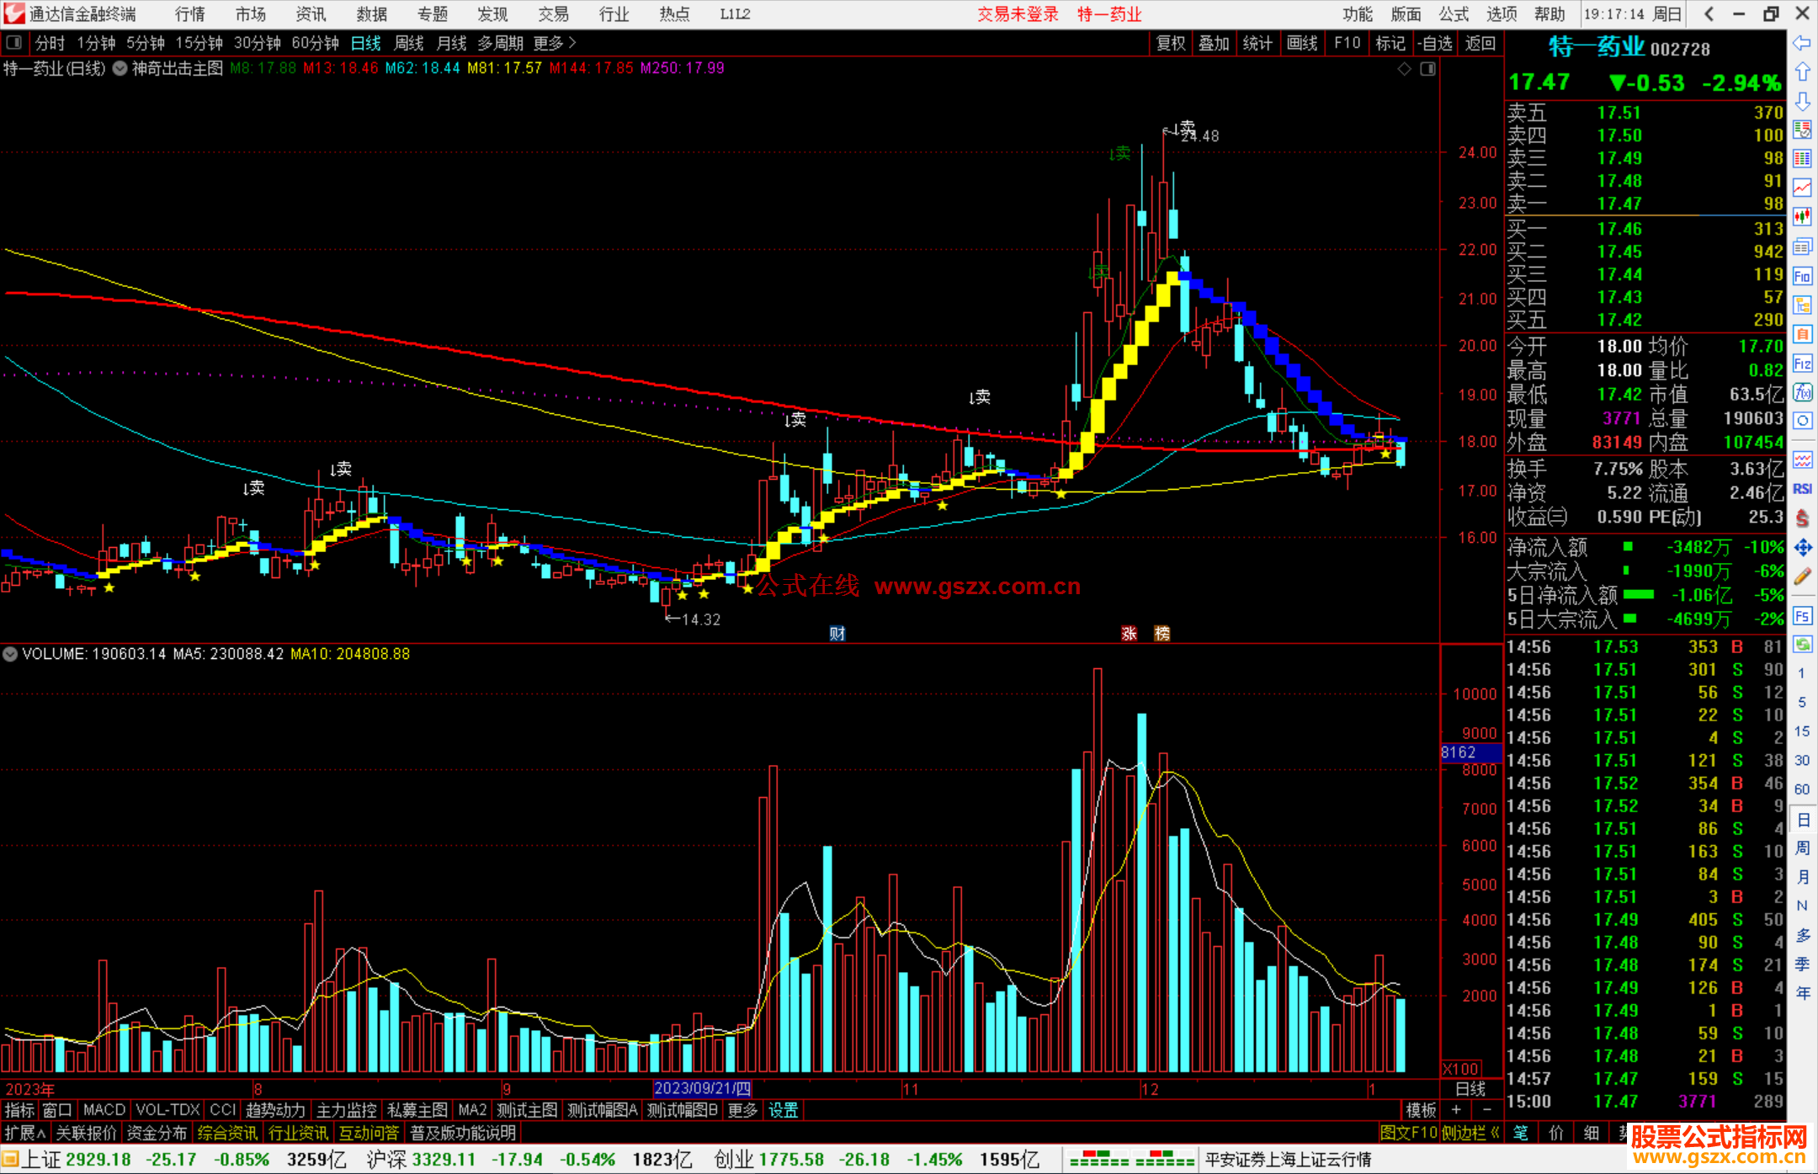Click the f(x) formula sidebar icon
Screen dimensions: 1818x1174
(1802, 392)
